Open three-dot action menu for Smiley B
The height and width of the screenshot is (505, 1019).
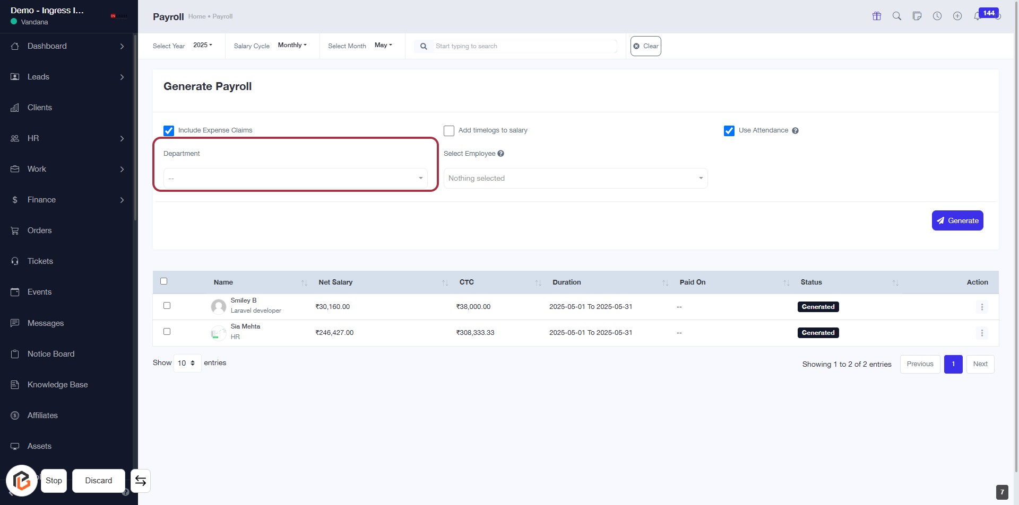pyautogui.click(x=981, y=307)
